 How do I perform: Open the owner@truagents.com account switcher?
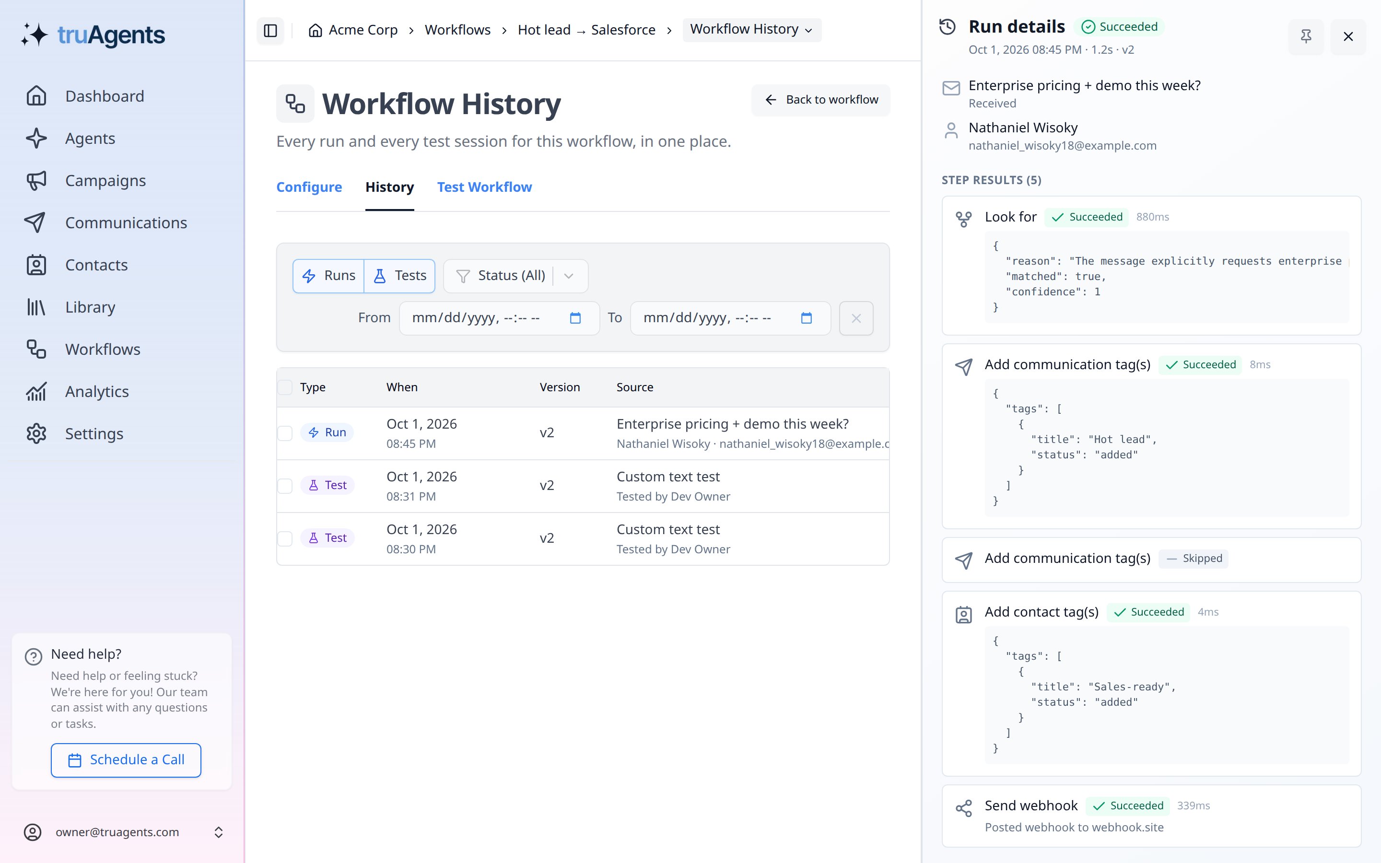coord(123,832)
